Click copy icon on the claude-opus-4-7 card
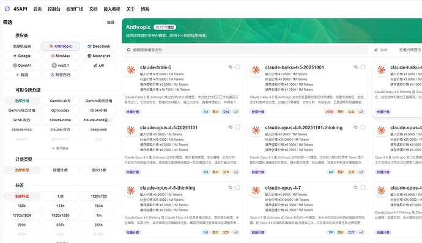422x243 pixels. tap(355, 187)
